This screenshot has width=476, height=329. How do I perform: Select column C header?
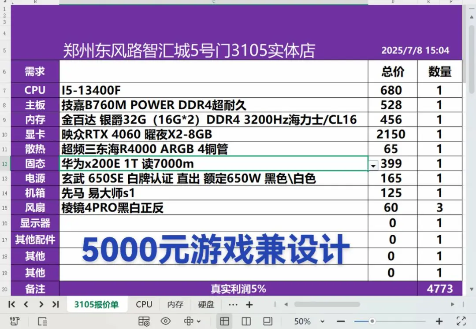click(x=214, y=2)
